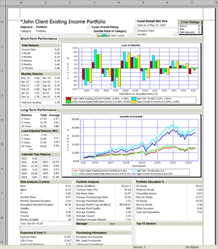
Task: Click the 'Preferred Stocks' allocation row
Action: tap(169, 189)
